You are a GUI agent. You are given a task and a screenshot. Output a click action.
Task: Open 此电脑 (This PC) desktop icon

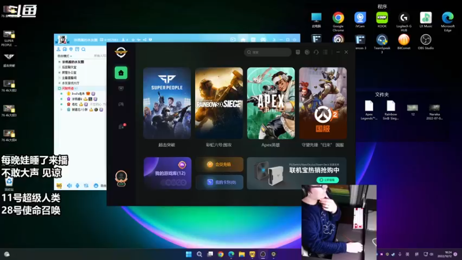(x=316, y=20)
